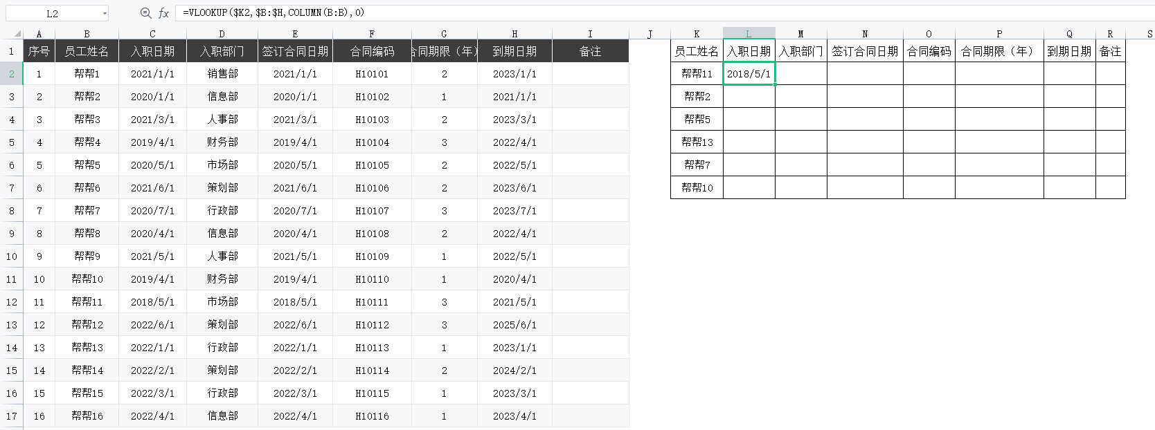The height and width of the screenshot is (430, 1155).
Task: Click the 到期日期 header cell in column H
Action: [x=514, y=51]
